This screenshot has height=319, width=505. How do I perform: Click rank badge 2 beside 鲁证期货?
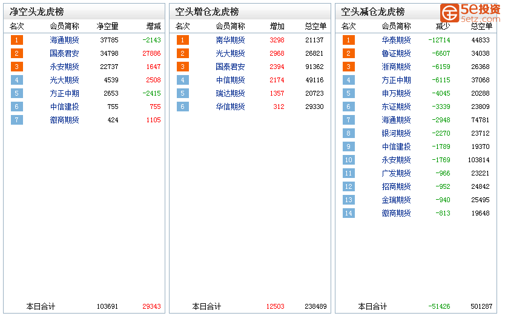coord(349,53)
